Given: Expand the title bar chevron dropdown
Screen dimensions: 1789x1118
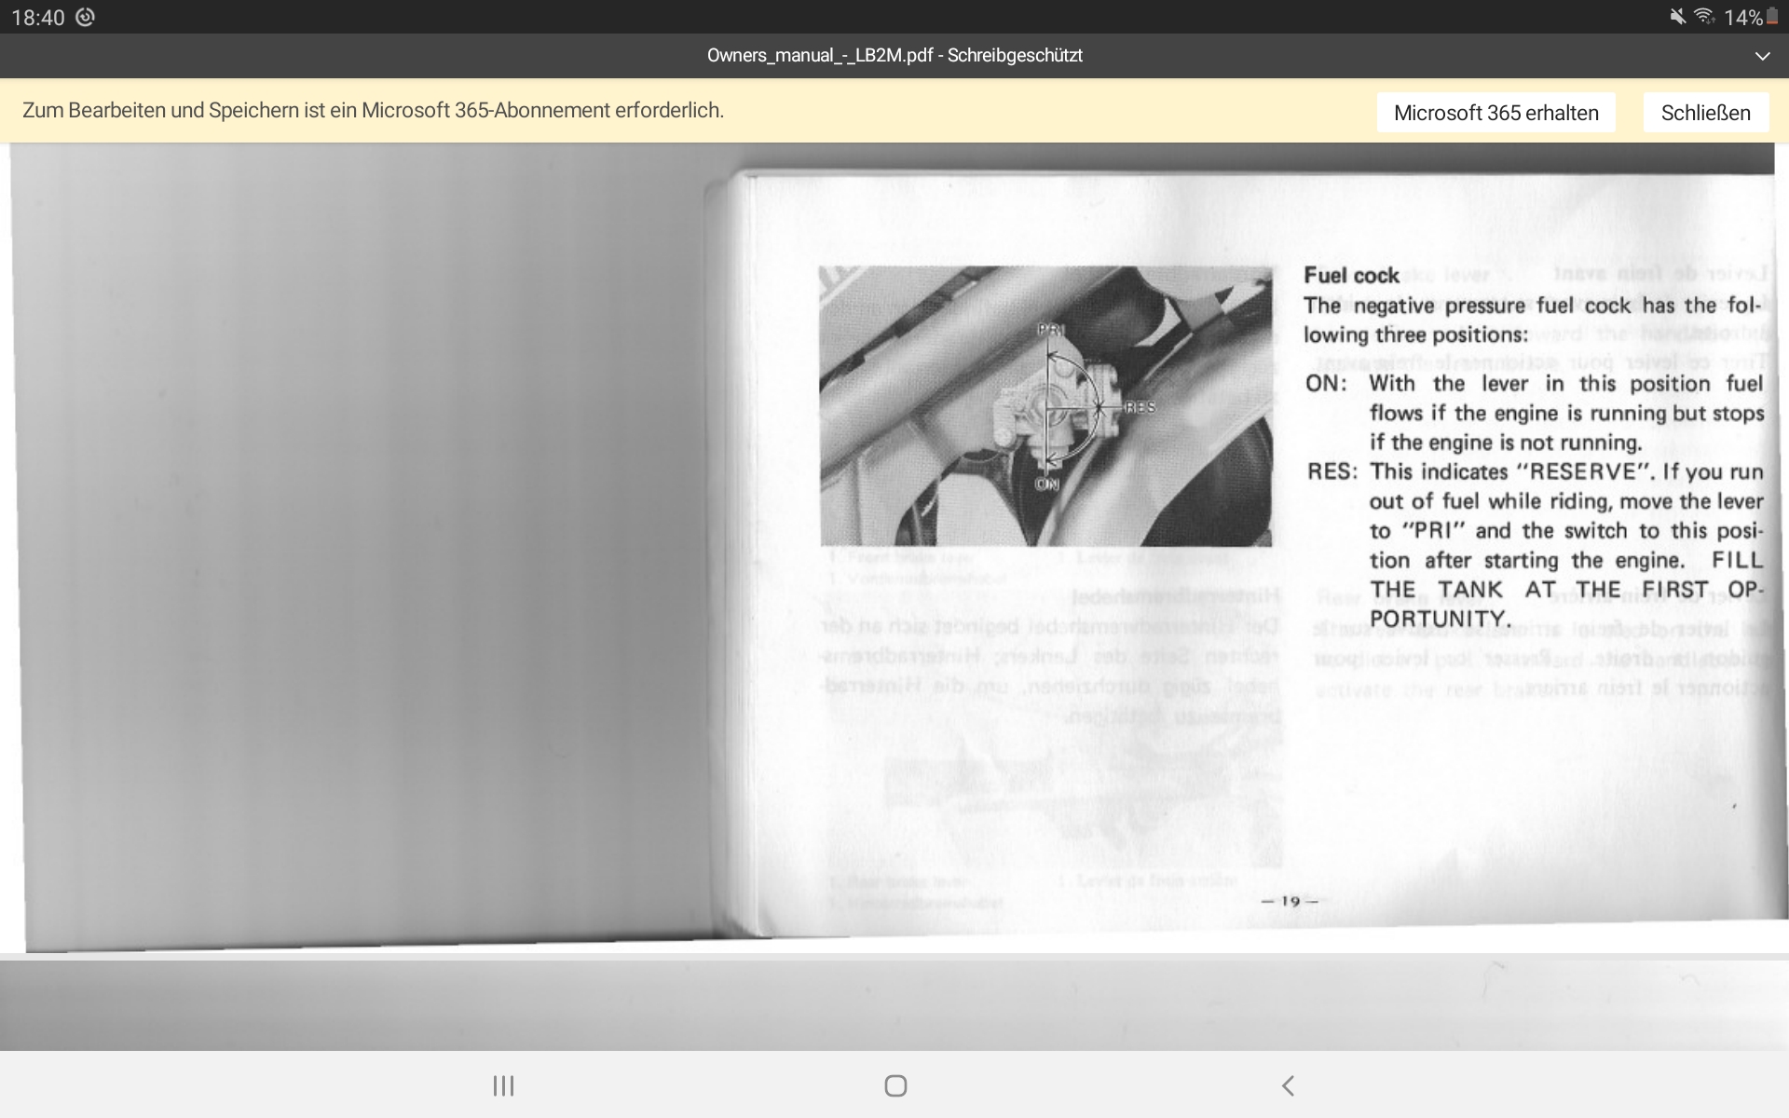Looking at the screenshot, I should [1762, 56].
